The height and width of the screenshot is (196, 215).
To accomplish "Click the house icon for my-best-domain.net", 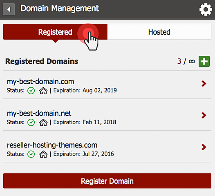I will [x=43, y=122].
